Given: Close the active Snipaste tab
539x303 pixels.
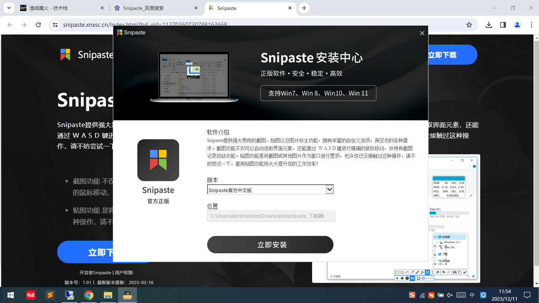Looking at the screenshot, I should click(290, 8).
